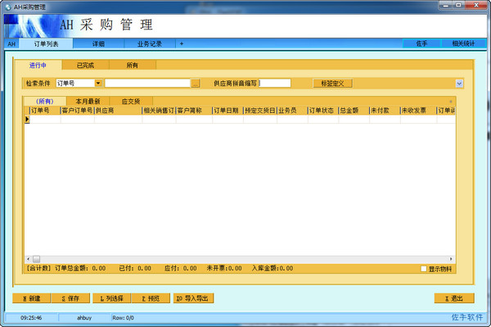The image size is (491, 327).
Task: Click the 订单状态 column header
Action: 323,111
